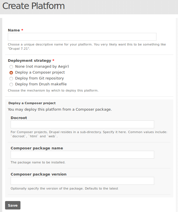
Task: Click the 'Deploy from Git repository' option label text
Action: point(39,78)
